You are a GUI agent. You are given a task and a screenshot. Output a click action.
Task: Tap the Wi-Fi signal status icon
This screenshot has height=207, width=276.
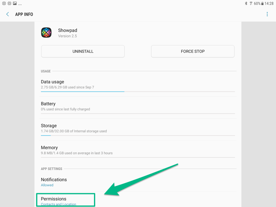tap(251, 4)
